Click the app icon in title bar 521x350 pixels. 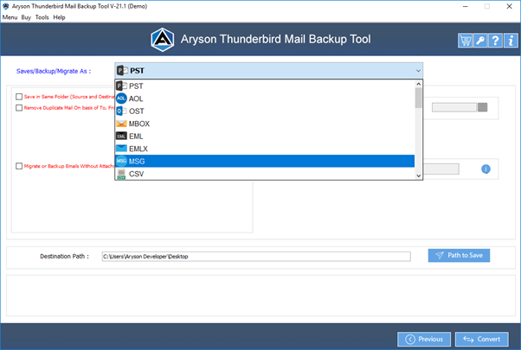coord(6,6)
